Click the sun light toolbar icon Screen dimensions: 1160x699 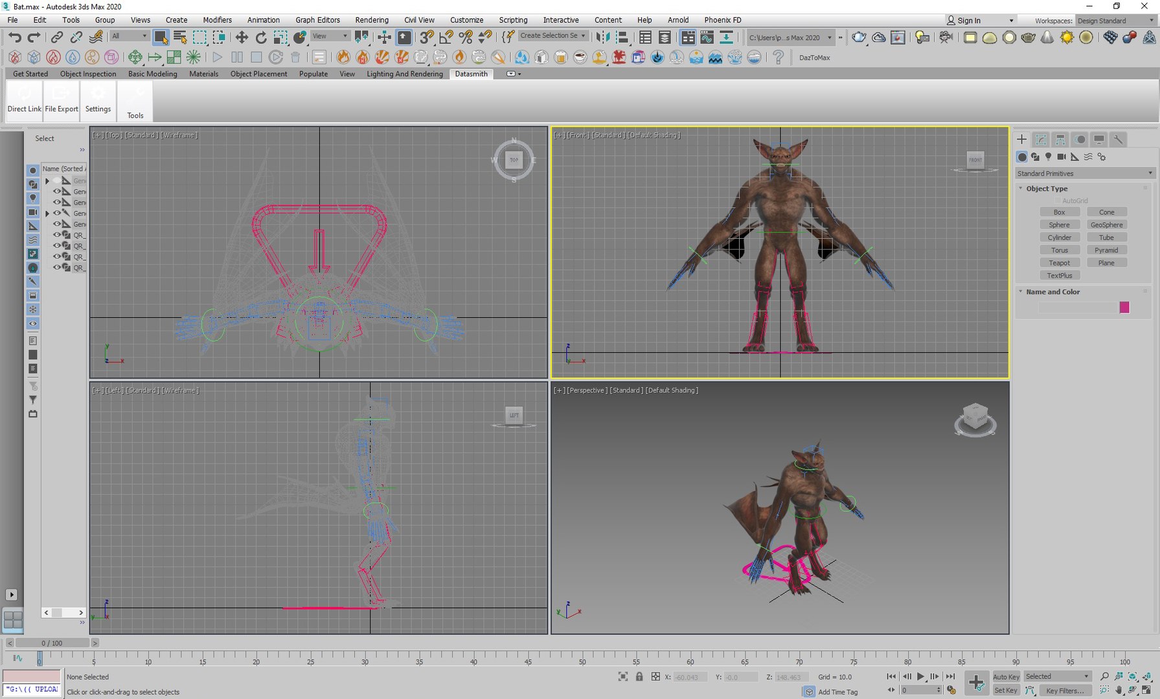click(x=1067, y=37)
